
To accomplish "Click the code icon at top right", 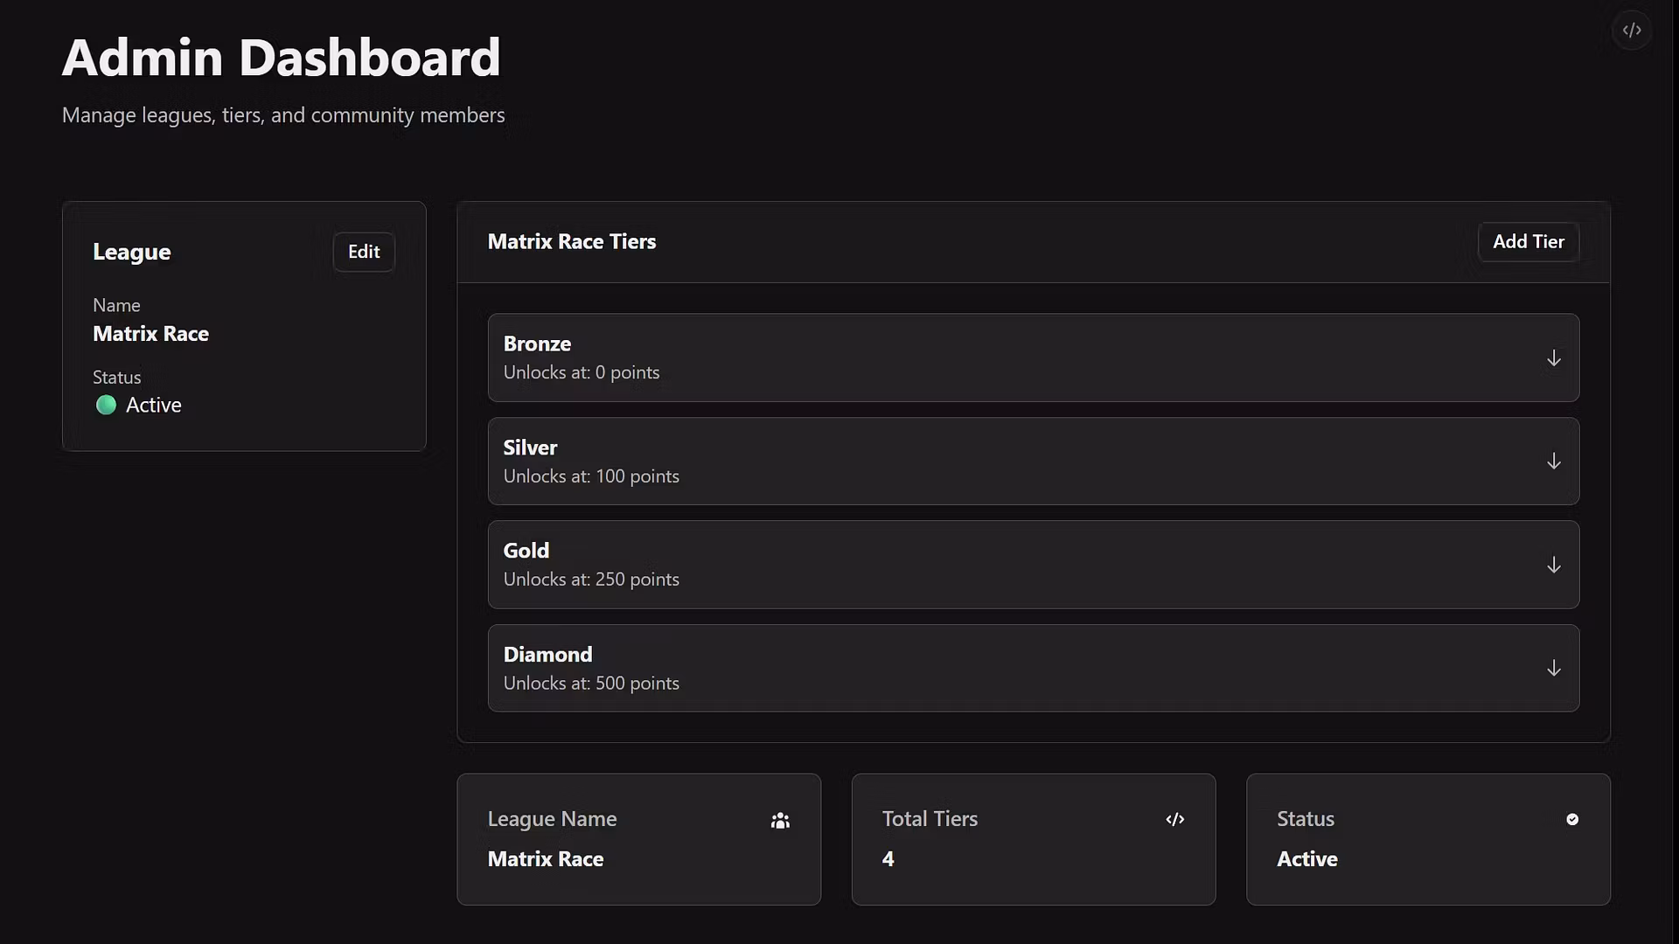I will 1632,31.
